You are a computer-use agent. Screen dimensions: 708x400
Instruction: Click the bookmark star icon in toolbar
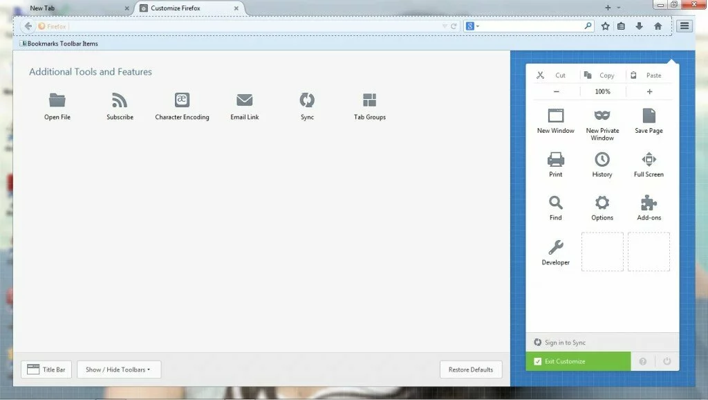tap(606, 26)
